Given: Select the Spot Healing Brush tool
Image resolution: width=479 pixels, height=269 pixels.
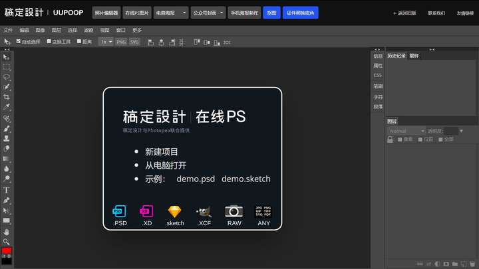Looking at the screenshot, I should coord(6,118).
